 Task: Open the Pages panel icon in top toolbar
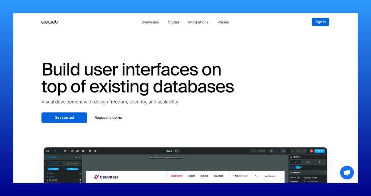point(65,151)
